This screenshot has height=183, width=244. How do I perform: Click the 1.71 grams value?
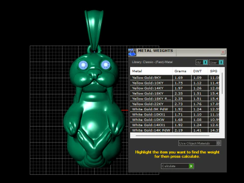click(178, 114)
